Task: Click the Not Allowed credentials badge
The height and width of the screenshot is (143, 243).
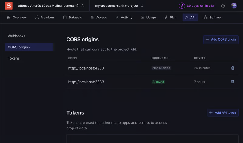Action: point(161,68)
